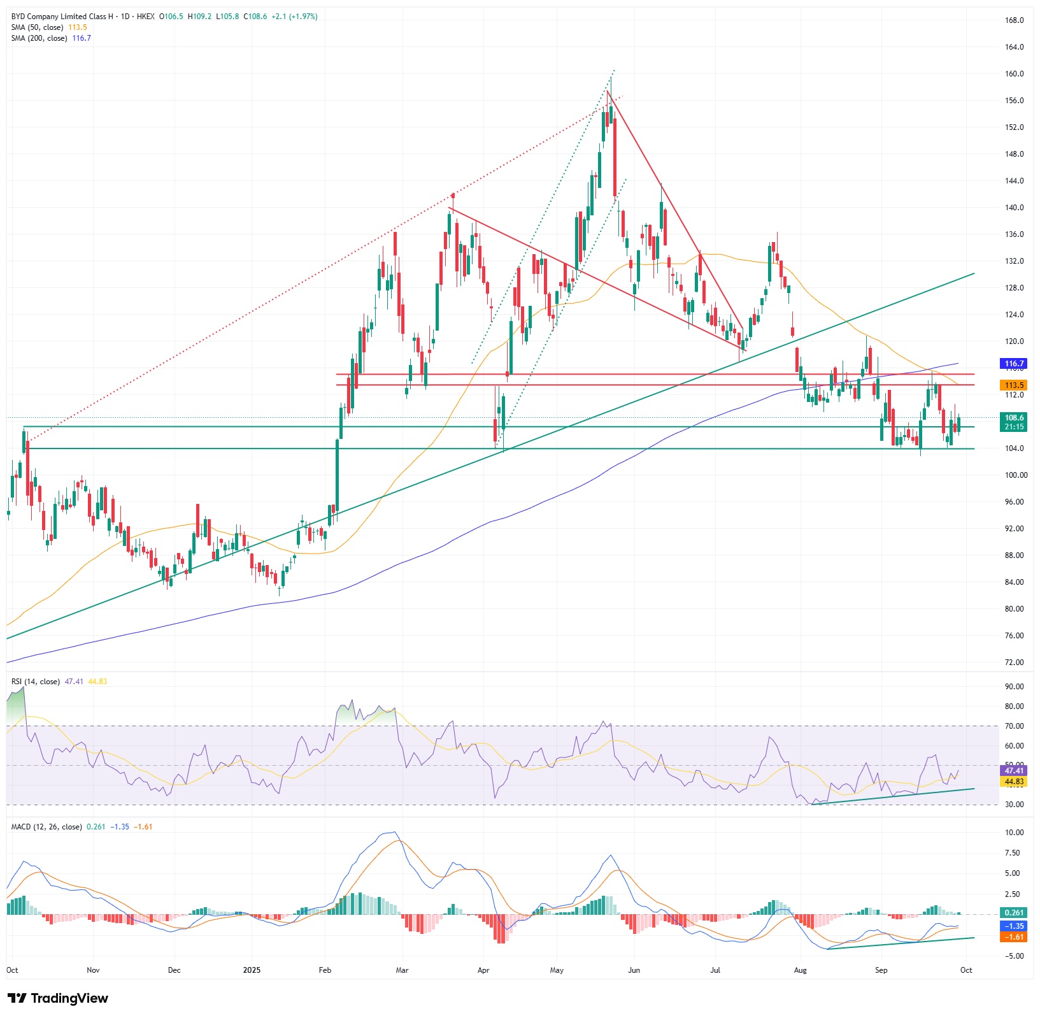
Task: Click the May time axis label
Action: (557, 971)
